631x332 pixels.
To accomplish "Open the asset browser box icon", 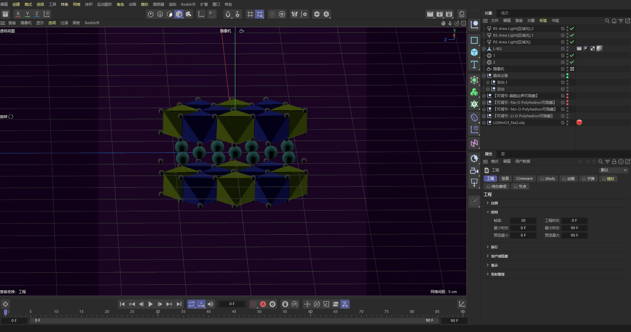I will (5, 14).
